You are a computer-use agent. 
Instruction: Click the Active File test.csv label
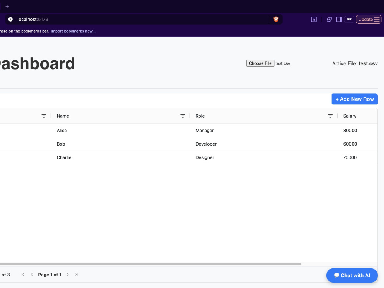pyautogui.click(x=355, y=63)
